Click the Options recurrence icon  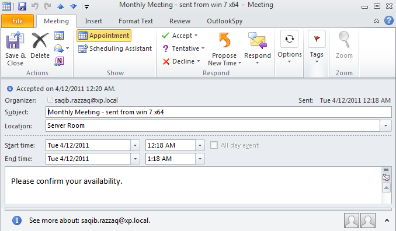[290, 39]
